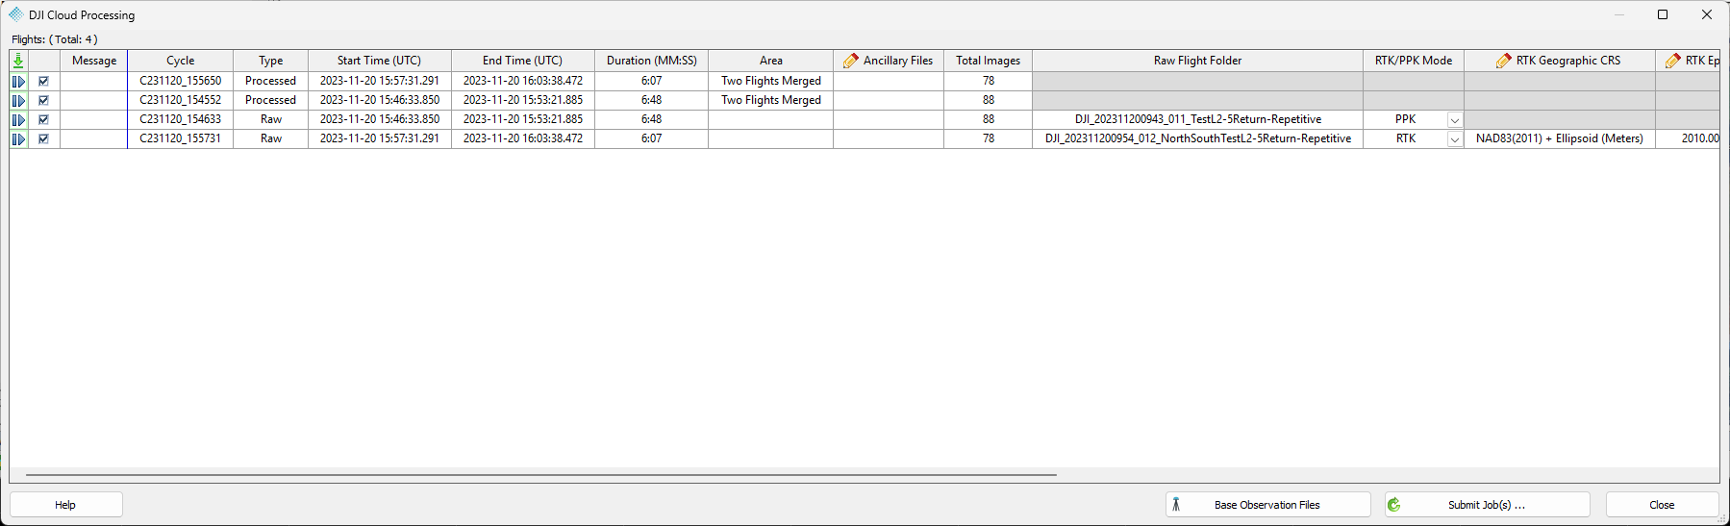Click the RTK/PPK Mode column header
The height and width of the screenshot is (526, 1730).
click(1414, 61)
